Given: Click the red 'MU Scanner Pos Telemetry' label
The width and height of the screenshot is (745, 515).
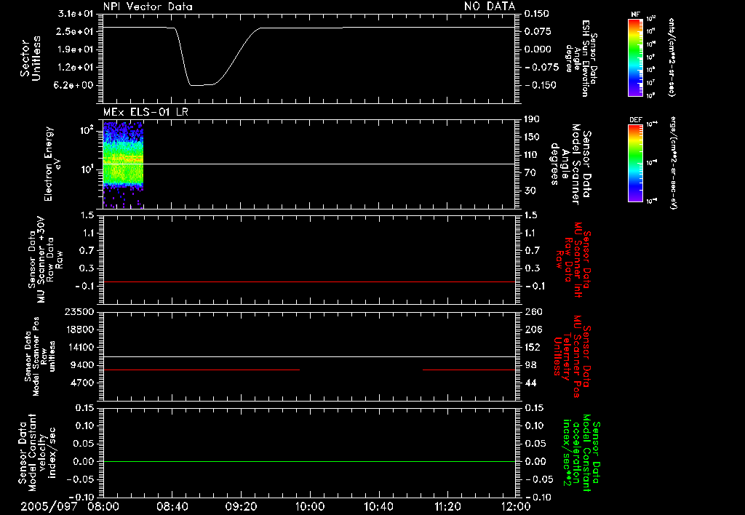Looking at the screenshot, I should 572,356.
